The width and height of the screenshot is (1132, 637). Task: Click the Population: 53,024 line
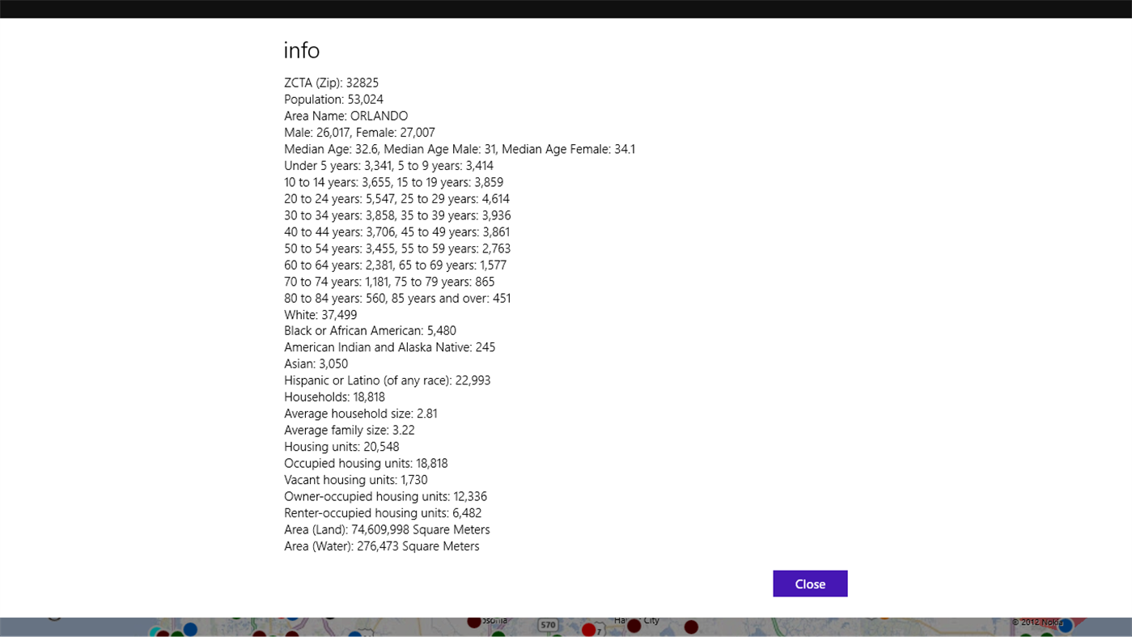coord(333,99)
